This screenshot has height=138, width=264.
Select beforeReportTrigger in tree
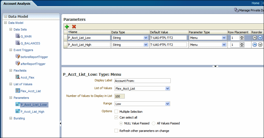[x=34, y=57]
